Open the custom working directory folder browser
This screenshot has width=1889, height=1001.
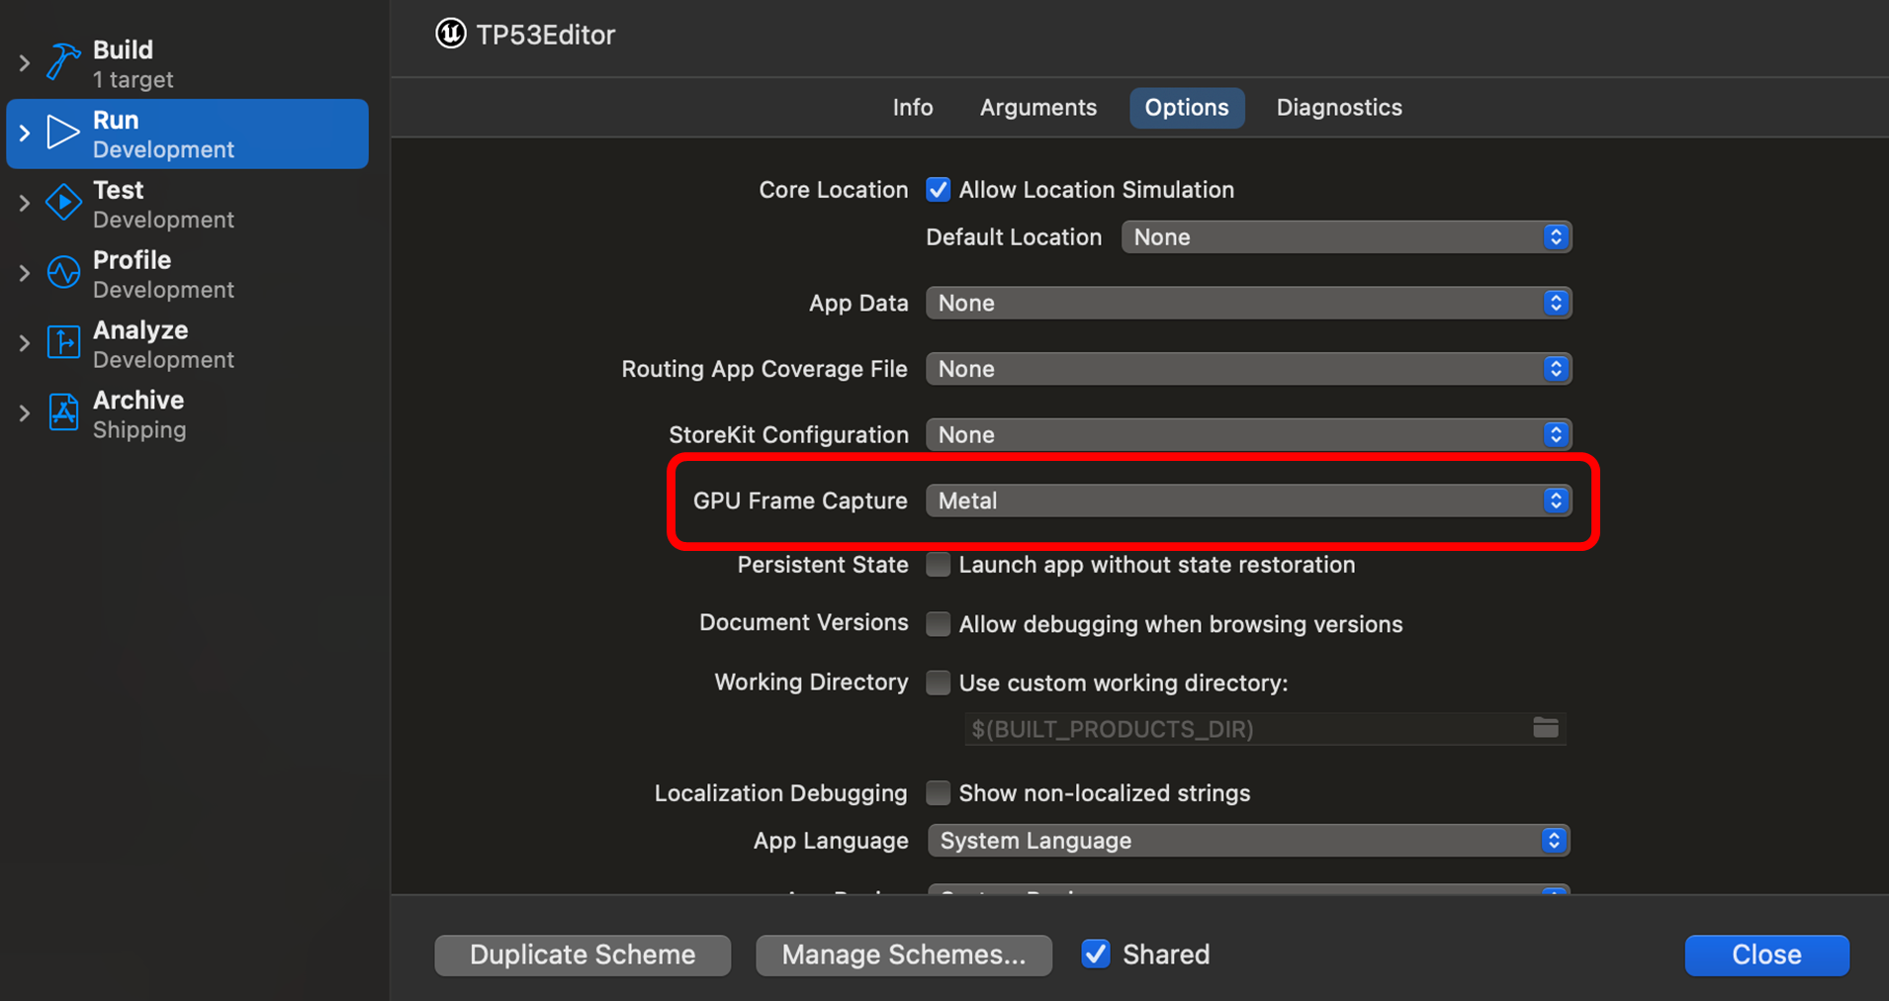[x=1544, y=729]
